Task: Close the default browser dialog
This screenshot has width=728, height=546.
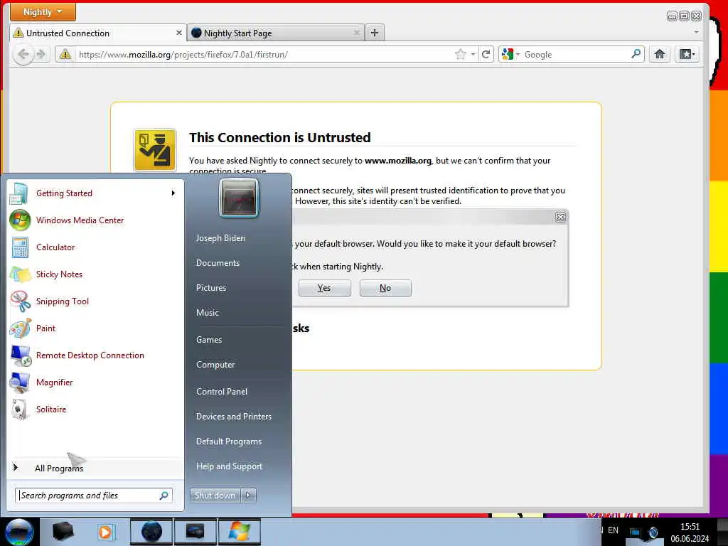Action: (560, 217)
